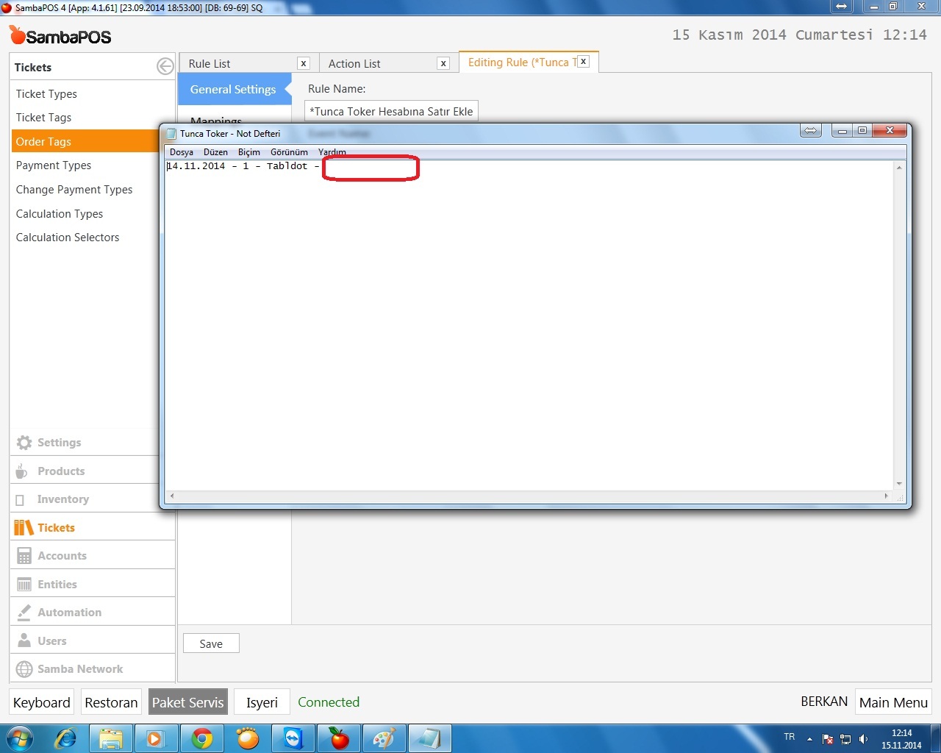
Task: Switch to the Restoran department
Action: pos(111,702)
